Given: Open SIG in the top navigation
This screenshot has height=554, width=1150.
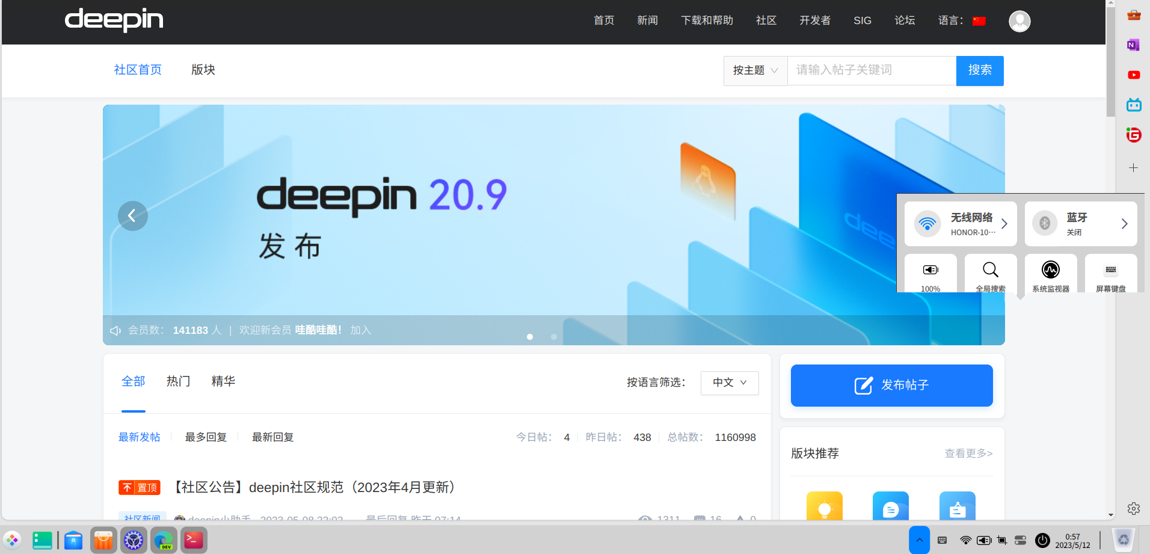Looking at the screenshot, I should [862, 20].
